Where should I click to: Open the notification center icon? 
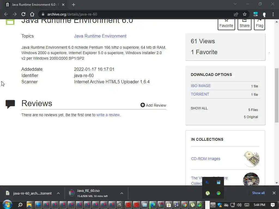point(272,205)
